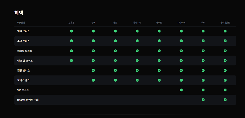Click the 플래티넘 checkmark in 주간 보너스 row
The width and height of the screenshot is (245, 118).
click(137, 41)
